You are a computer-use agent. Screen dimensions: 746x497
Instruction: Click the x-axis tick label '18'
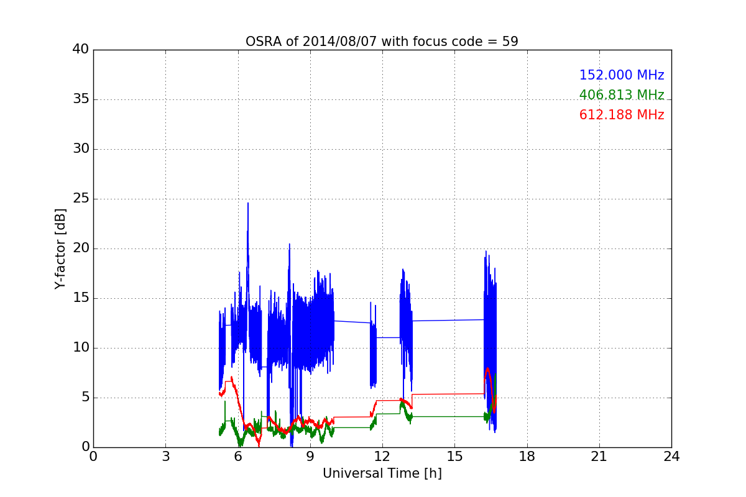coord(527,456)
